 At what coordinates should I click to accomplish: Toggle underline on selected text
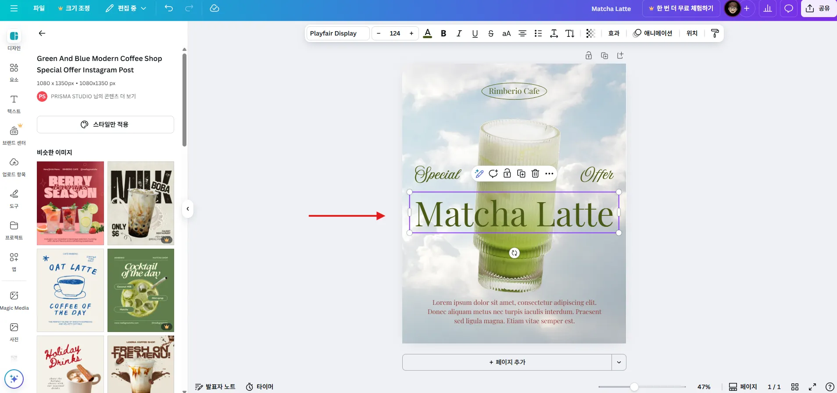coord(475,33)
